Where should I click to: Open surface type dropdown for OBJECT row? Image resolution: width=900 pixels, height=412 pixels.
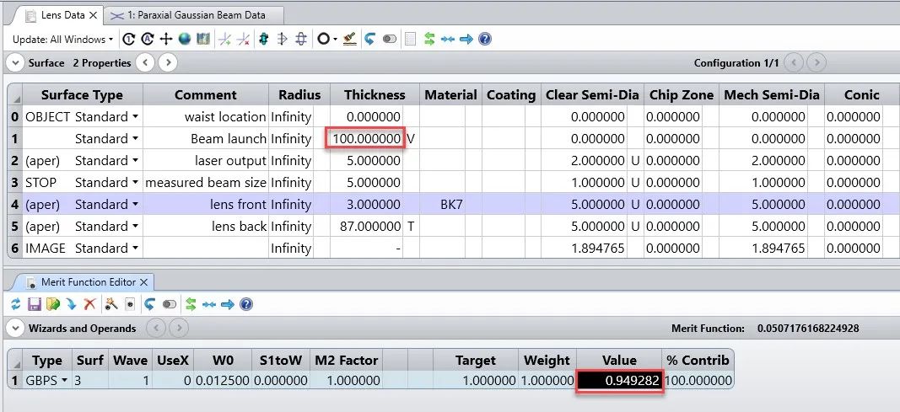tap(134, 117)
